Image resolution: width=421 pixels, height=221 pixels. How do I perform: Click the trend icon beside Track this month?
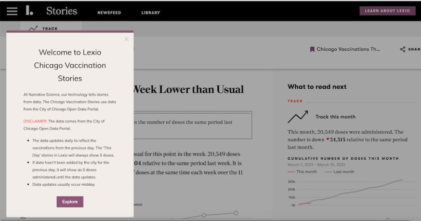298,117
